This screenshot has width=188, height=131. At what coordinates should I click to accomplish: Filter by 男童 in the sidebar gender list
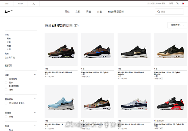coord(9,46)
